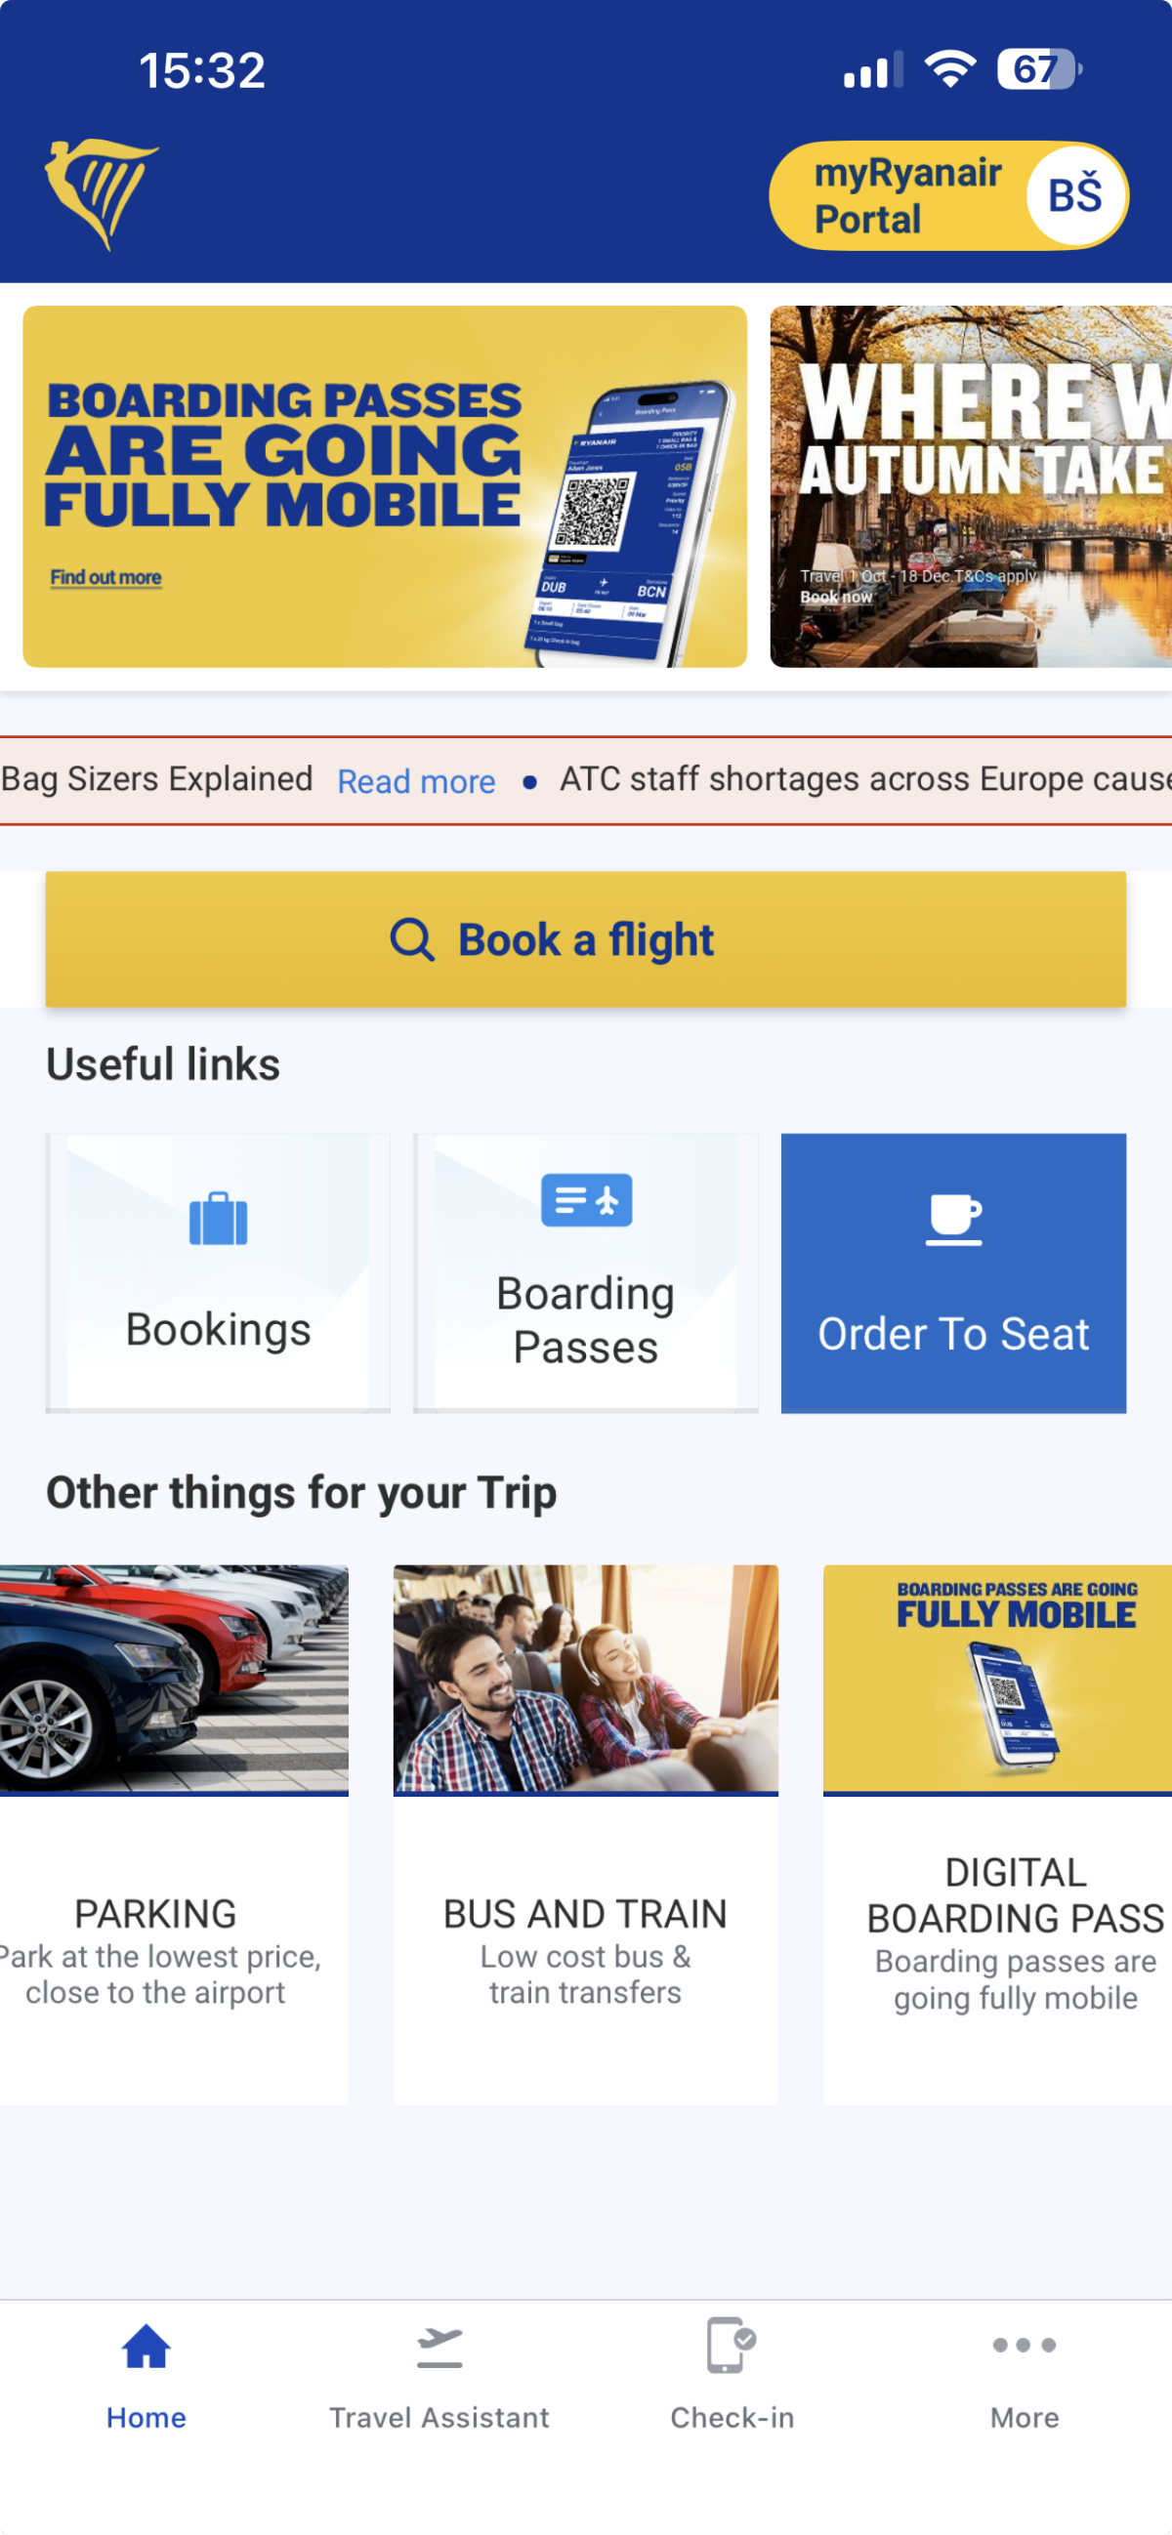Image resolution: width=1172 pixels, height=2535 pixels.
Task: Open the BŠ profile avatar
Action: 1073,195
